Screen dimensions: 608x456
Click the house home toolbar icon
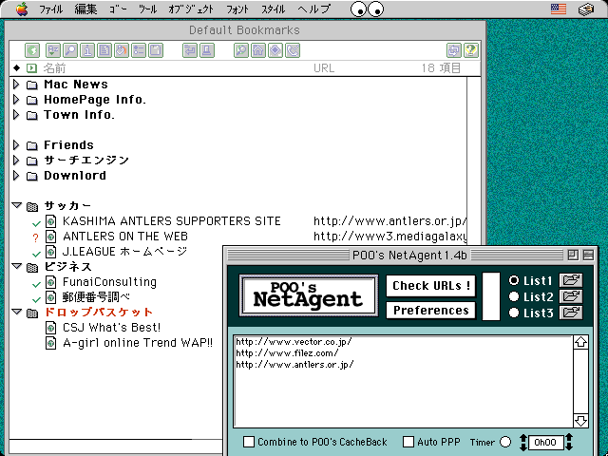(257, 50)
